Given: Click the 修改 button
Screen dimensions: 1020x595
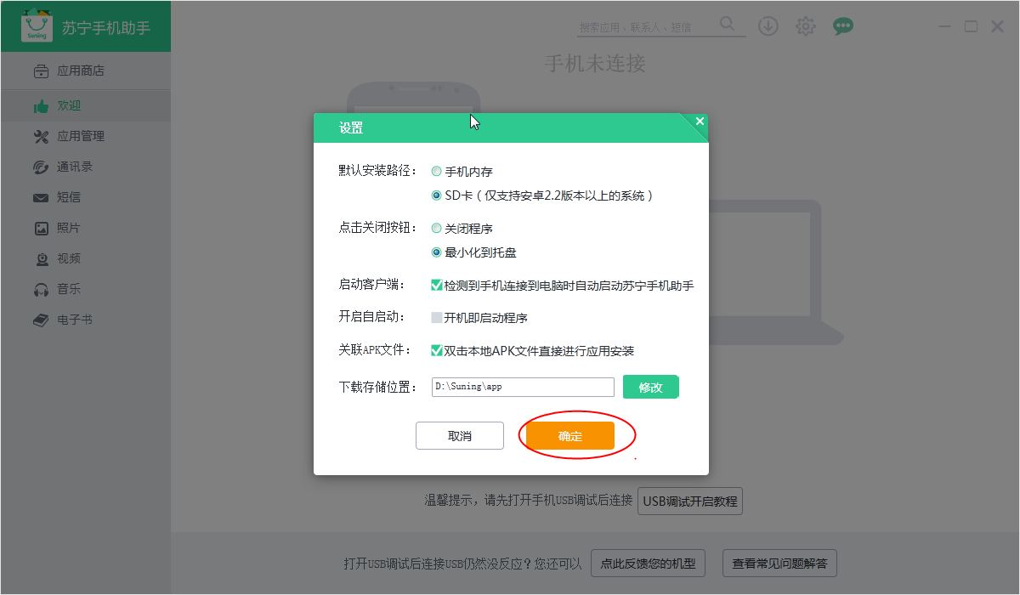Looking at the screenshot, I should coord(651,387).
